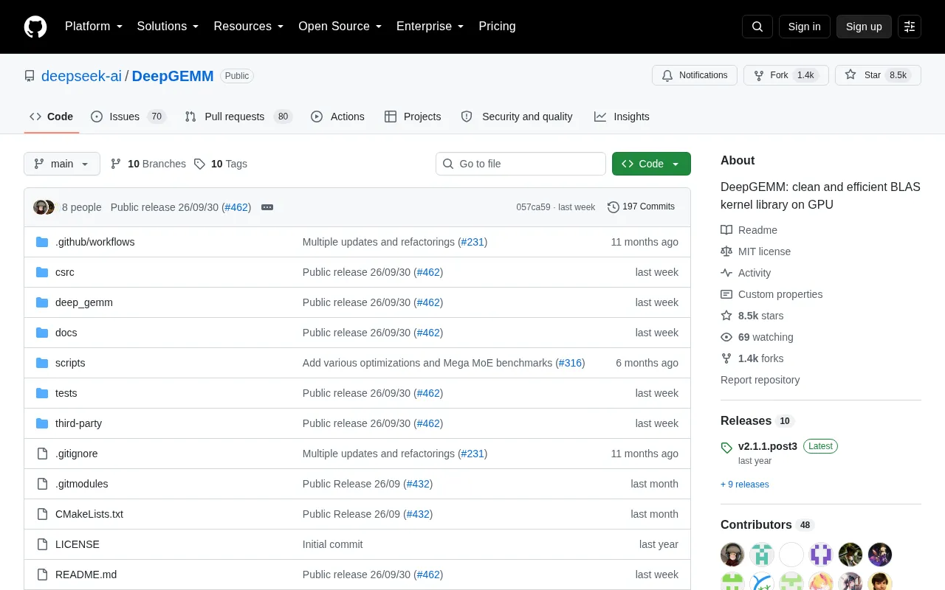This screenshot has width=945, height=590.
Task: Open the deep_gemm folder
Action: (x=84, y=302)
